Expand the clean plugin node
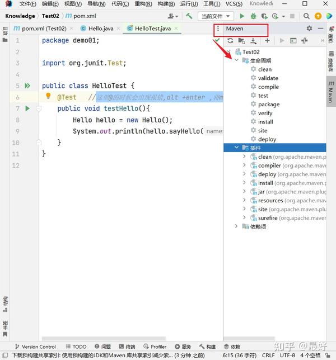This screenshot has width=336, height=360. pos(244,157)
